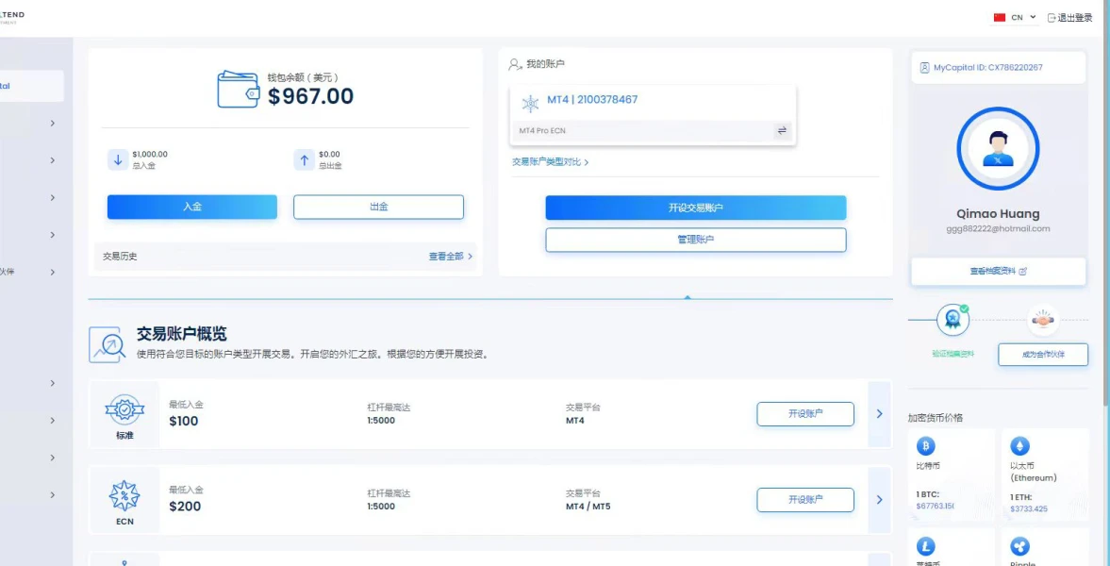Click the MyCapital ID badge icon

924,68
